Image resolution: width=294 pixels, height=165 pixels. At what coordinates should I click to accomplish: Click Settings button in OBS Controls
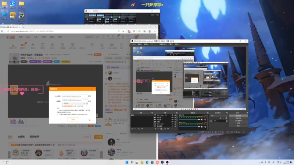pos(238,123)
